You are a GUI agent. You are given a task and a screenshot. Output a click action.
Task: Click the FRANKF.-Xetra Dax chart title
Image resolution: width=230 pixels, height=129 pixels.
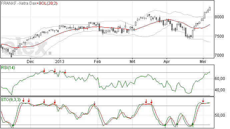[x=19, y=3]
